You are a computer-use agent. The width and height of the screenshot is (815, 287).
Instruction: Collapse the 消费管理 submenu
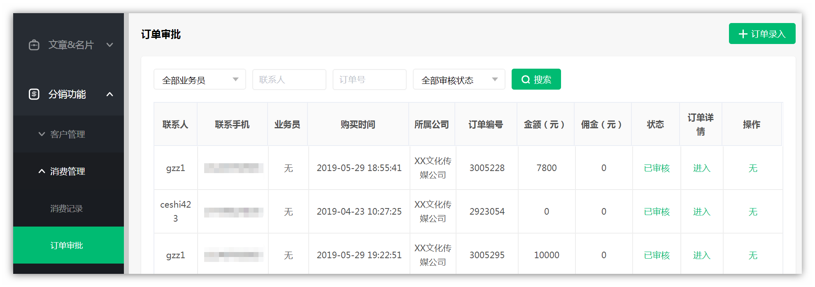(42, 171)
